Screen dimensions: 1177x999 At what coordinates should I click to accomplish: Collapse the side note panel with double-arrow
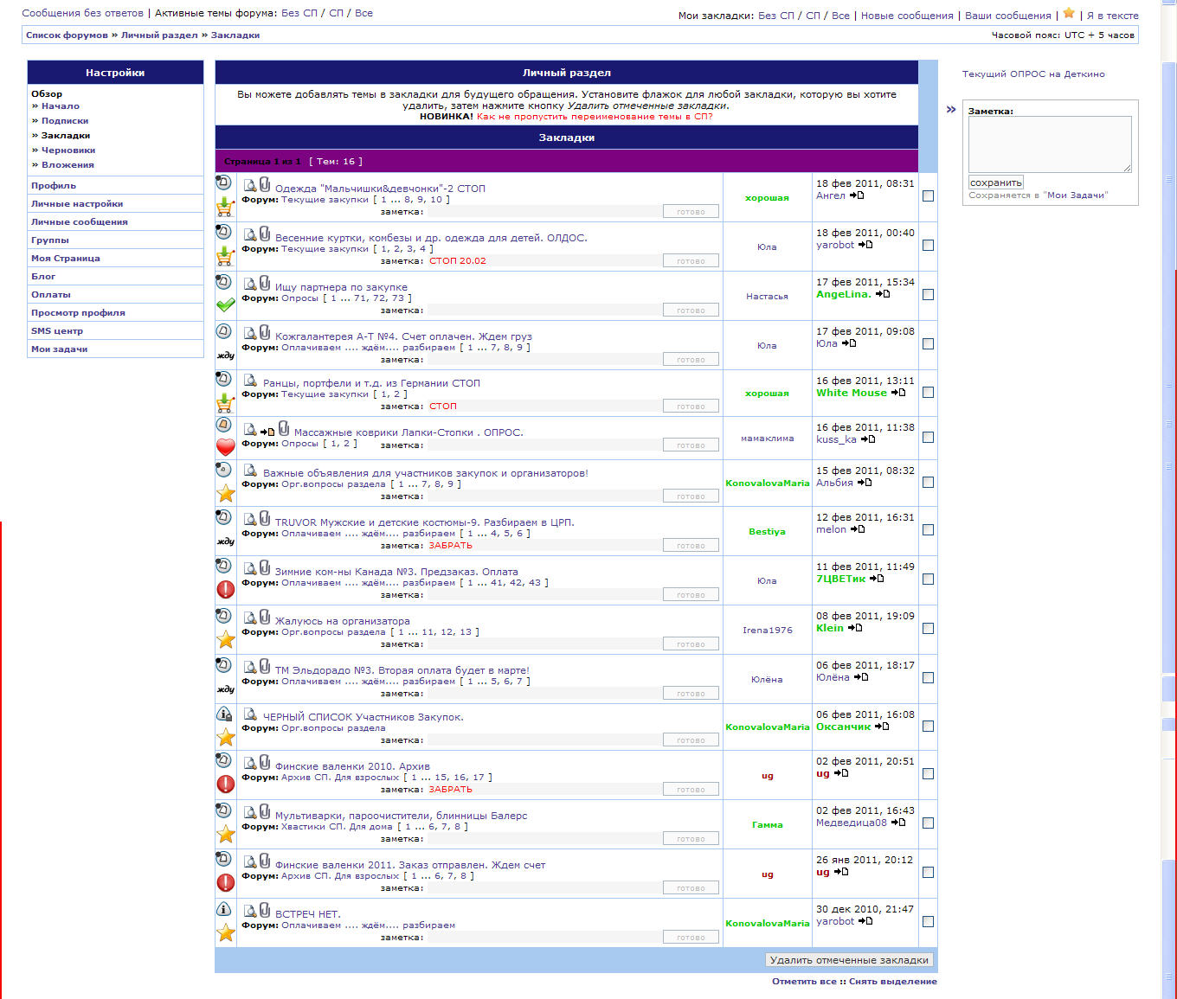click(x=950, y=110)
